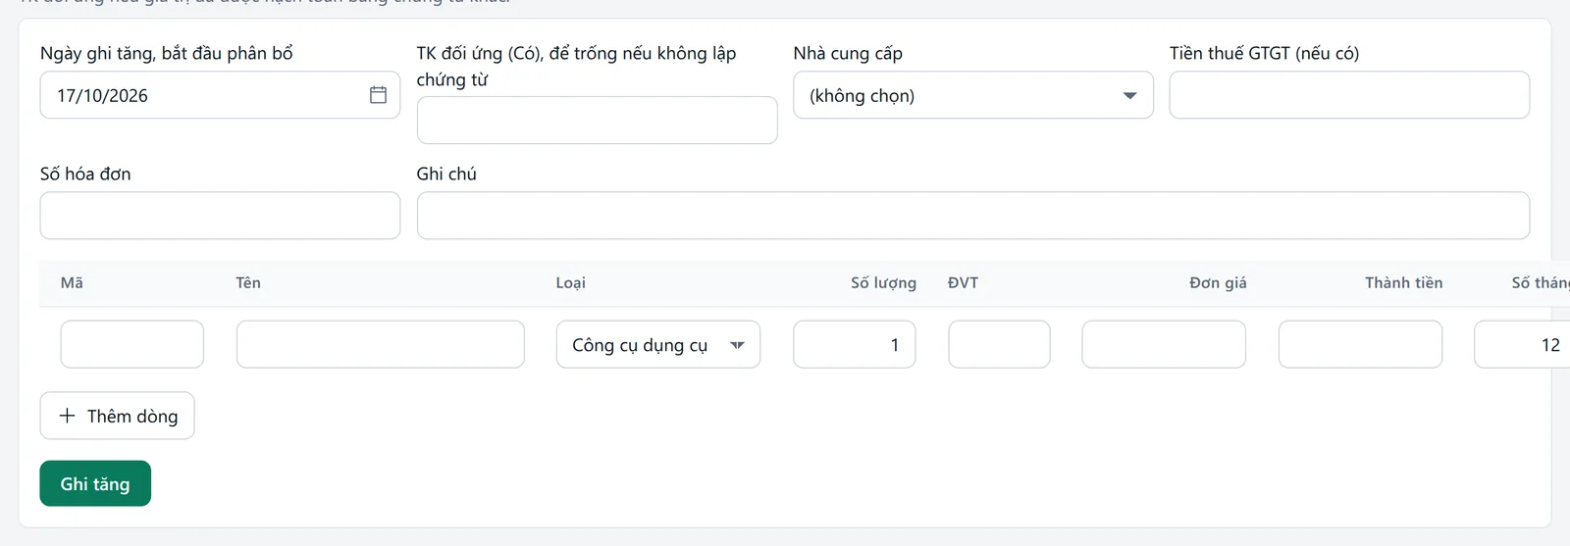Focus the TK đối ứng (Có) input

(597, 121)
